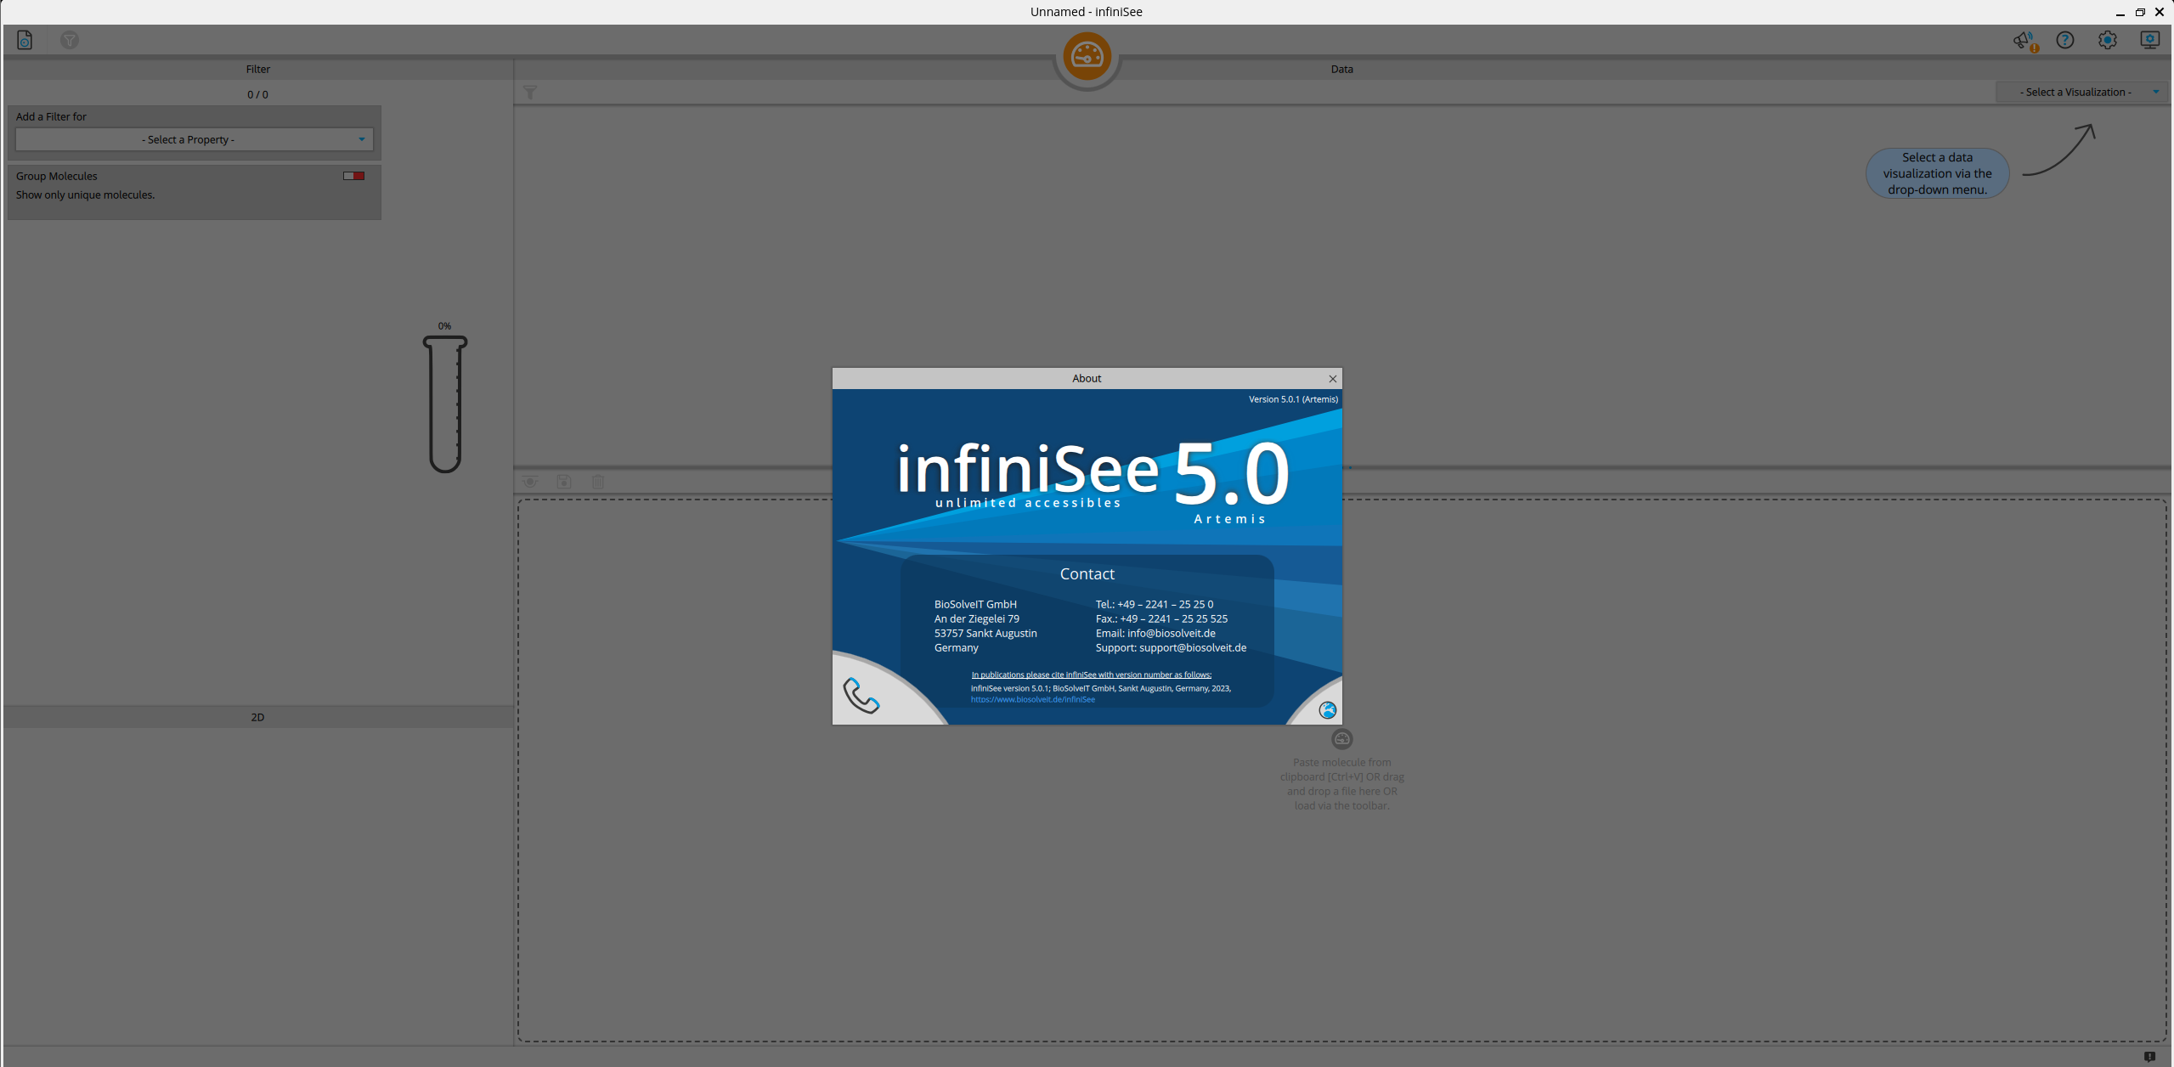Click '53757 Sankt Augustin' address line
This screenshot has width=2174, height=1067.
985,633
